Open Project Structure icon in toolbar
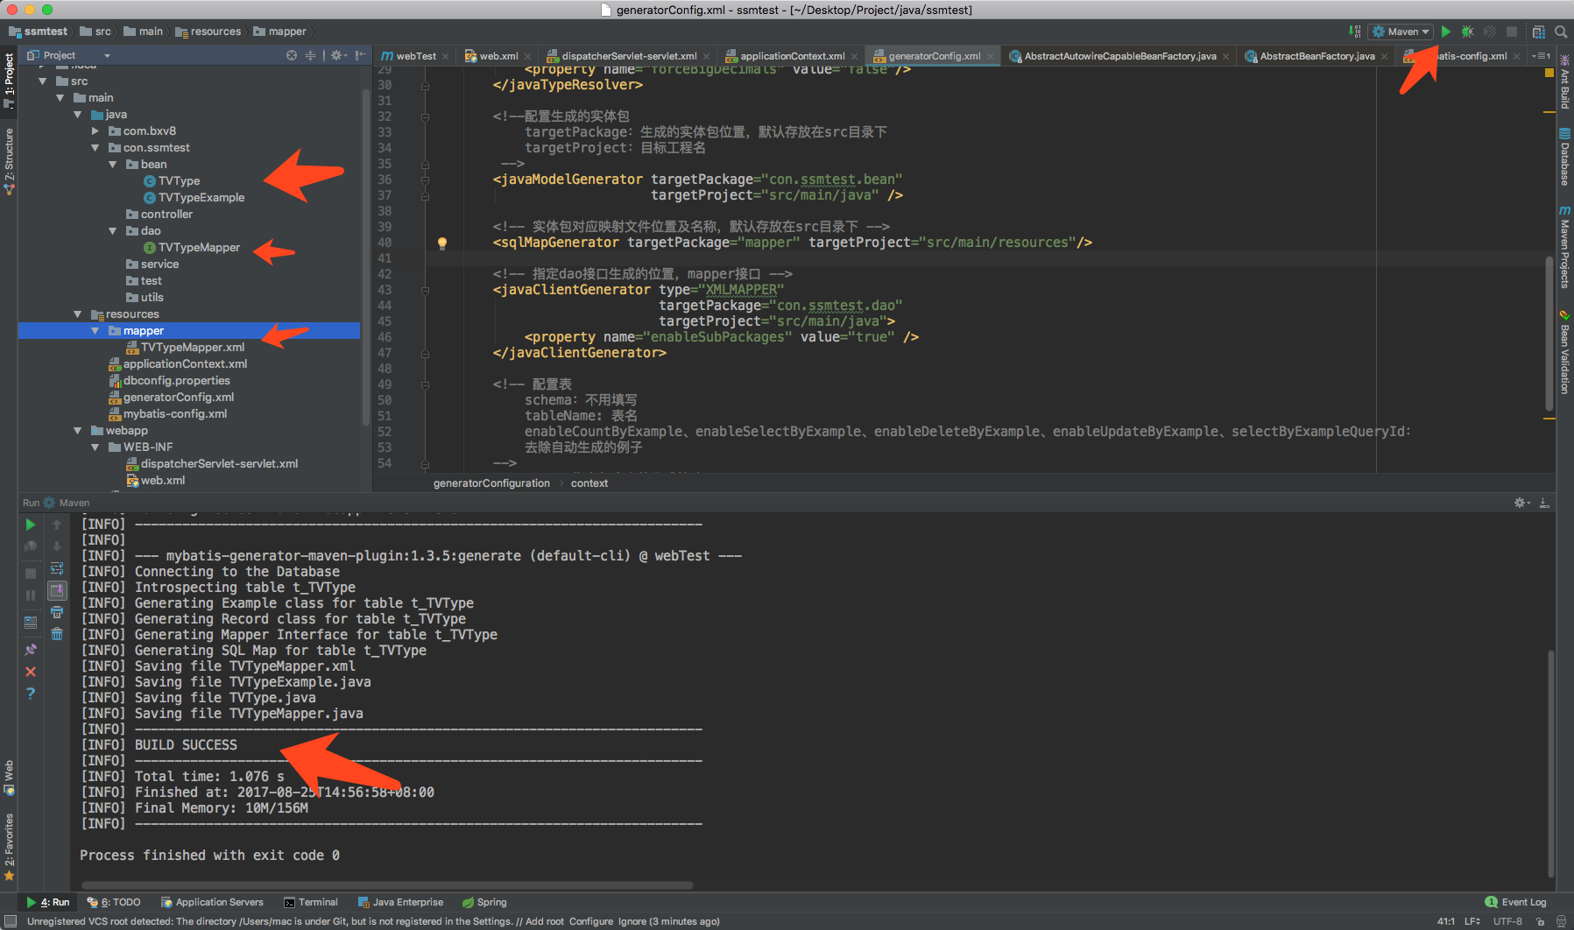1574x930 pixels. 1538,32
